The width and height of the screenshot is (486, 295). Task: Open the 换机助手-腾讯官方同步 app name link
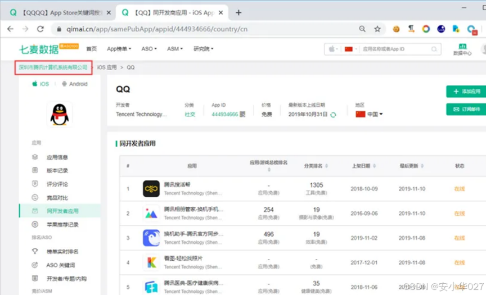(193, 234)
